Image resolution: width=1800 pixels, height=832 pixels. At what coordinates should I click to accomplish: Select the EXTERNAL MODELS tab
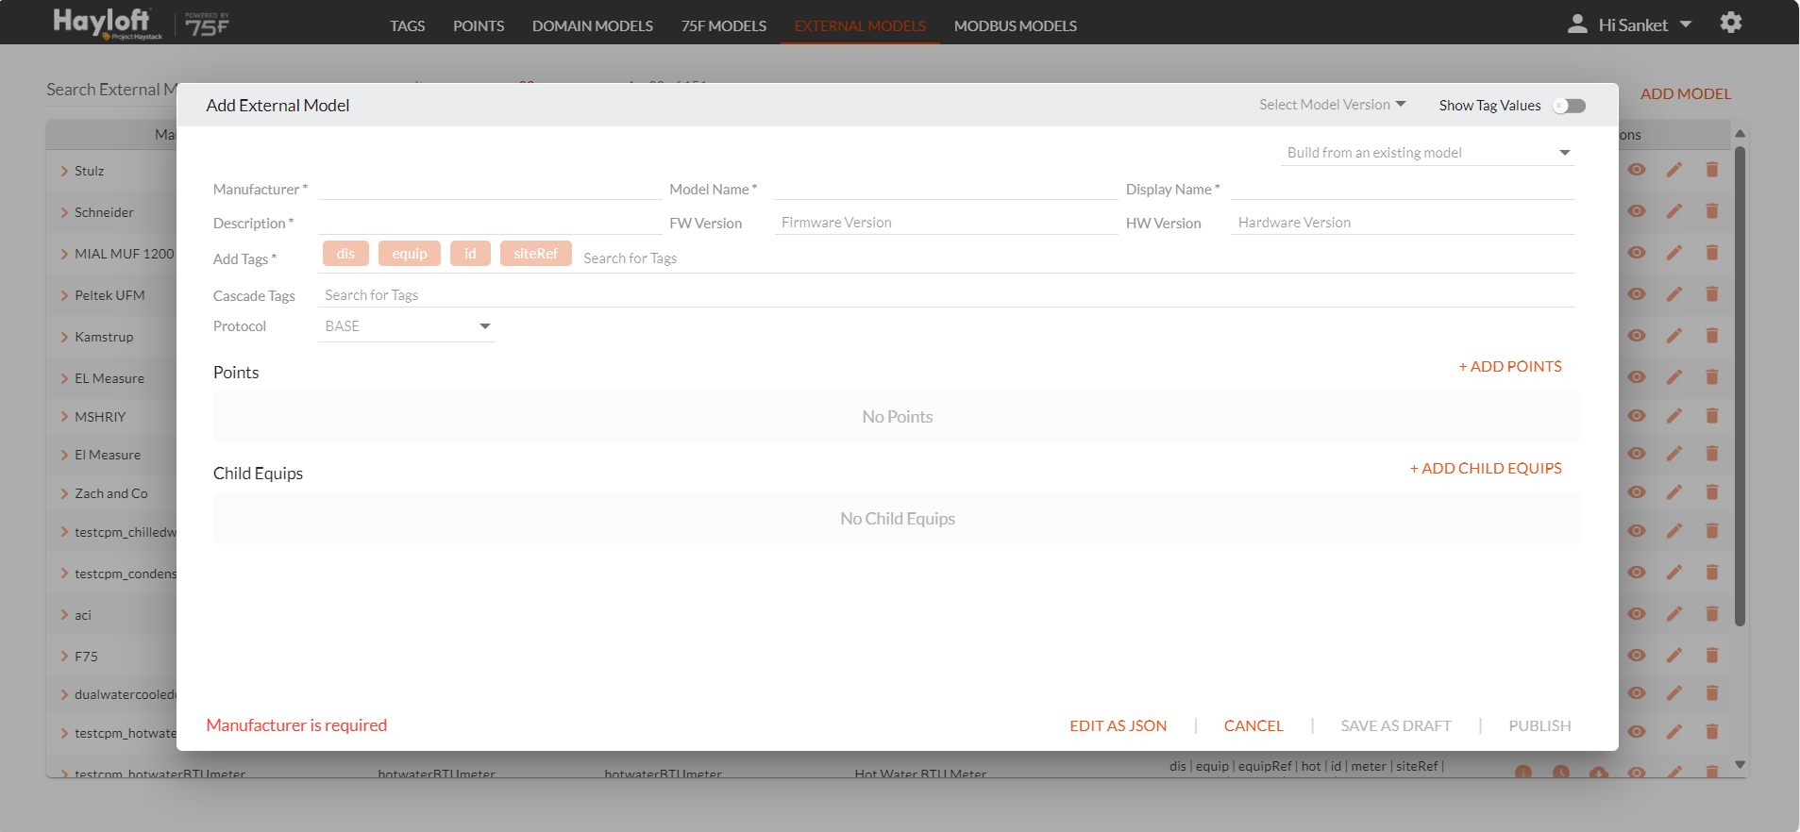pos(860,25)
